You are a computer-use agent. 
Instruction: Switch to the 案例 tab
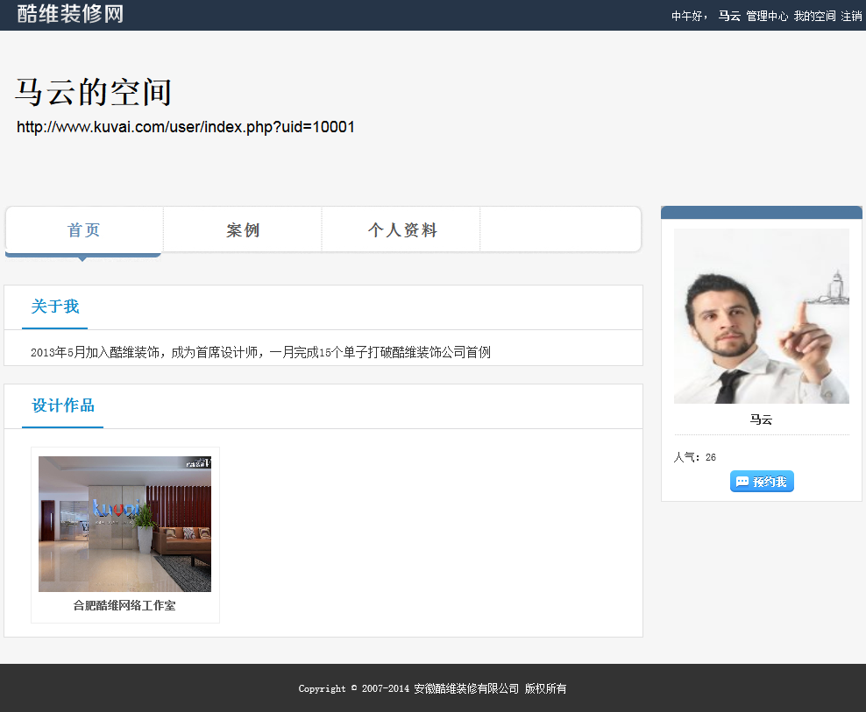tap(243, 230)
